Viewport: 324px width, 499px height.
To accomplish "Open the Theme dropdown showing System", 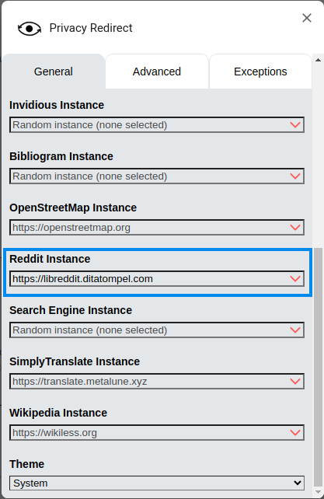I will 157,483.
